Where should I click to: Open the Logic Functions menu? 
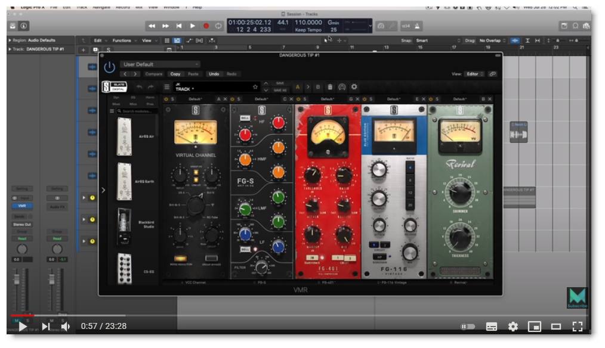124,41
